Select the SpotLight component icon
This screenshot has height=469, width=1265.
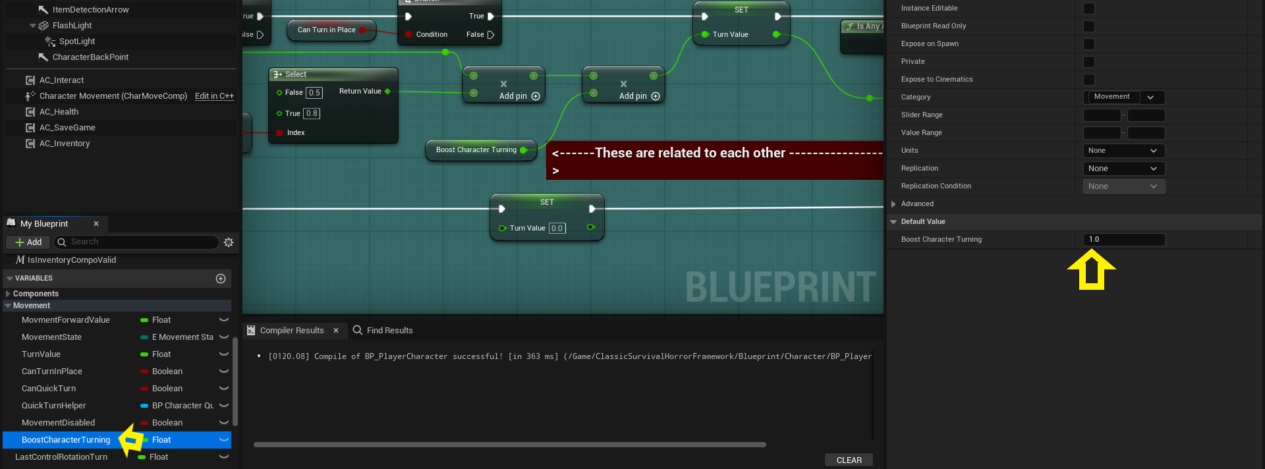50,41
